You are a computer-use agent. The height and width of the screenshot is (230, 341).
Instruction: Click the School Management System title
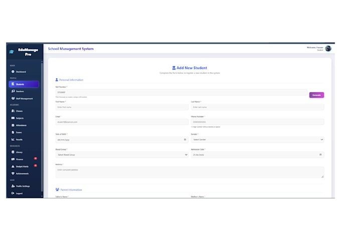[x=71, y=49]
